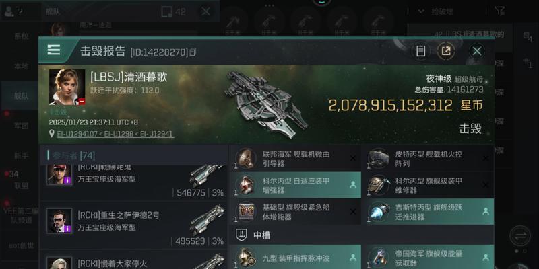Open the clipboard icon in report header
Image resolution: width=539 pixels, height=269 pixels.
click(x=420, y=52)
